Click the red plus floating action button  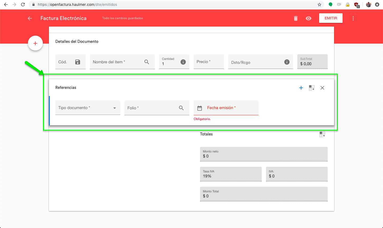coord(35,43)
